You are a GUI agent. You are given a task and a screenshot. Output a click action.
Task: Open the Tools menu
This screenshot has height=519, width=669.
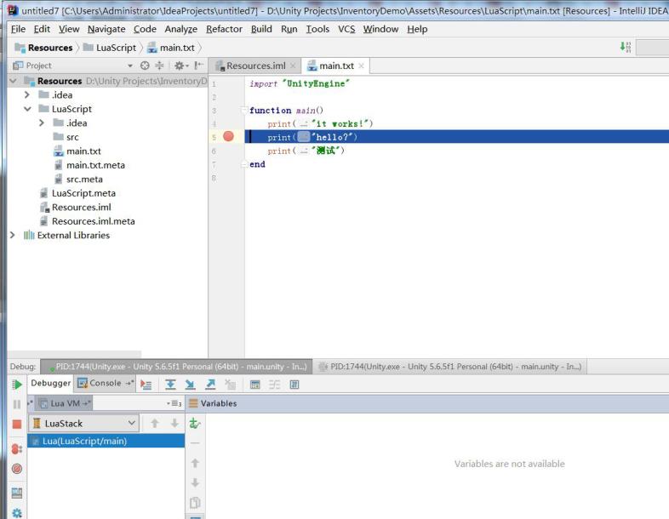coord(317,29)
